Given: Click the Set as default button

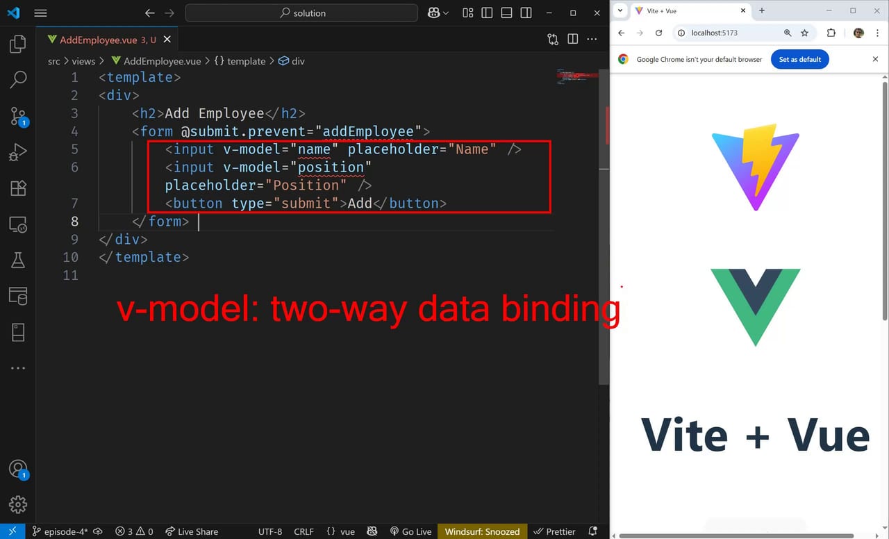Looking at the screenshot, I should (x=800, y=59).
